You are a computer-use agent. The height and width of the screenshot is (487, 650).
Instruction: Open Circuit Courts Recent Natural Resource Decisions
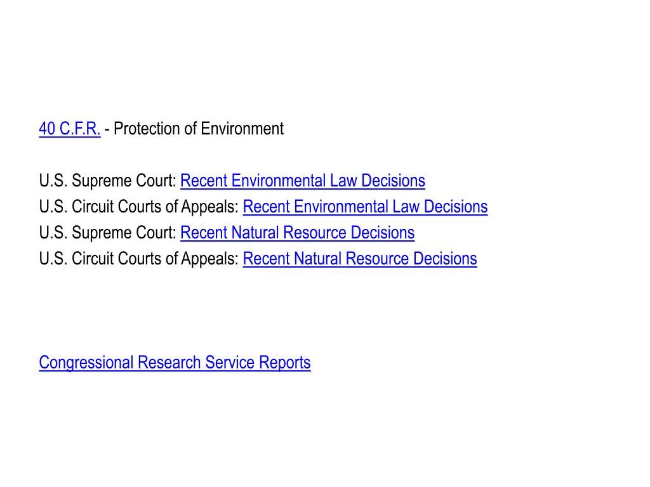(x=360, y=259)
